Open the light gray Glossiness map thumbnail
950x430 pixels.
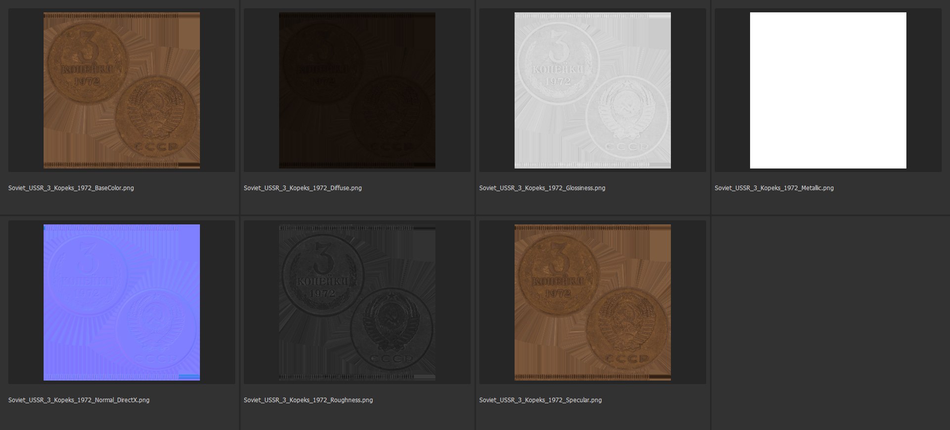point(593,90)
